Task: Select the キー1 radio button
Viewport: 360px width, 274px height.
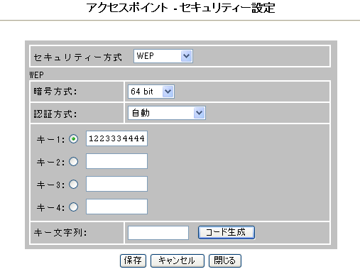Action: pos(73,139)
